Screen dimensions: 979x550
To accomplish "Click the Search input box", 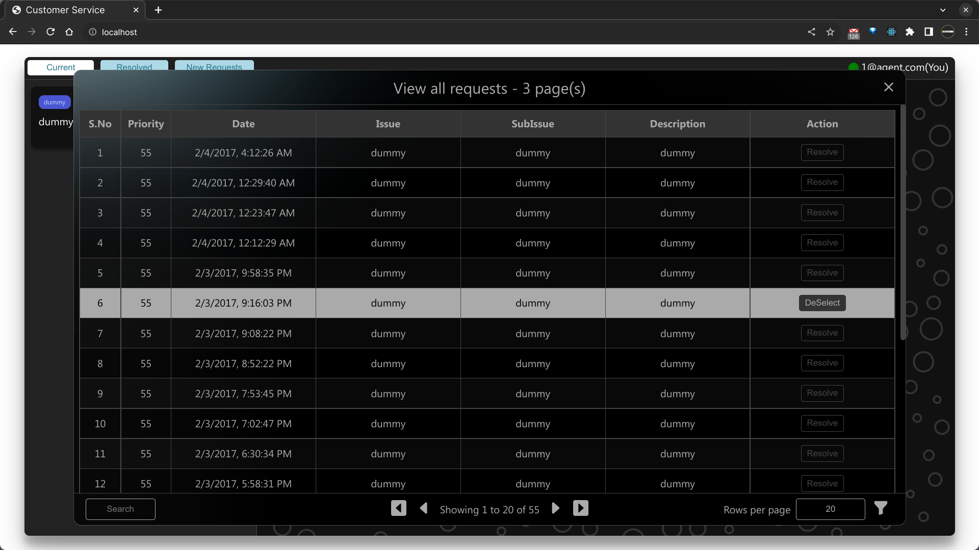I will tap(120, 509).
